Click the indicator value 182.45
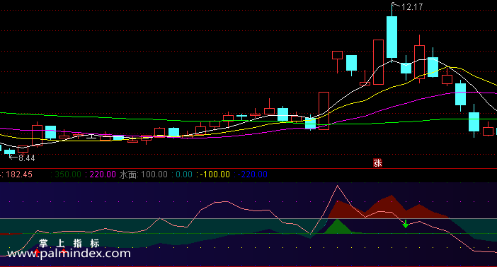 [19, 174]
